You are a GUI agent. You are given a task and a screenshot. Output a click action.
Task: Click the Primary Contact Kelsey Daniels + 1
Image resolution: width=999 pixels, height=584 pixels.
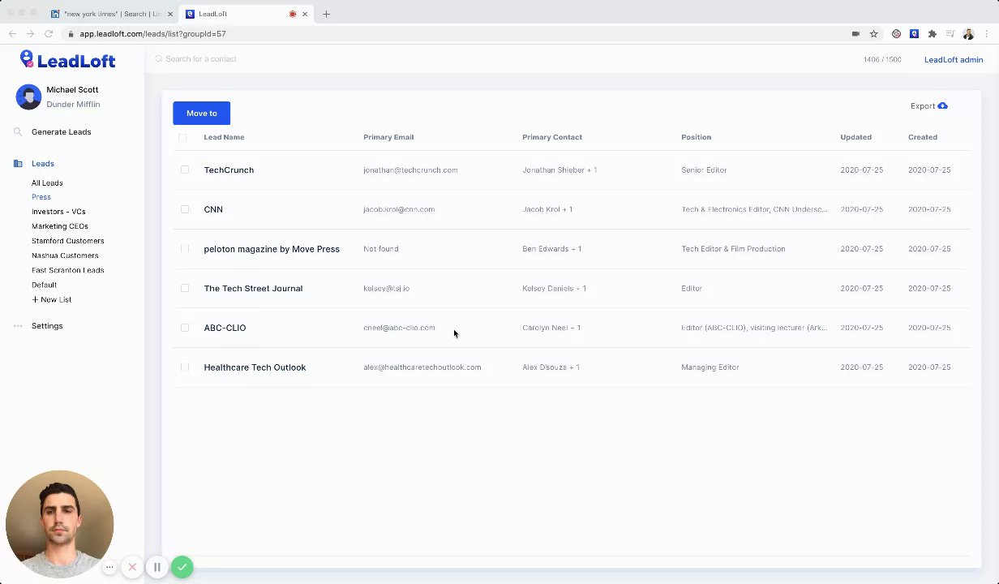pyautogui.click(x=554, y=288)
